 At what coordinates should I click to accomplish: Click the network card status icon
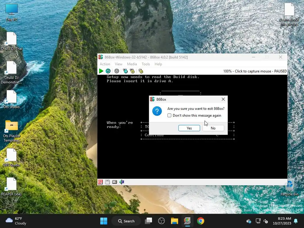pos(115,182)
